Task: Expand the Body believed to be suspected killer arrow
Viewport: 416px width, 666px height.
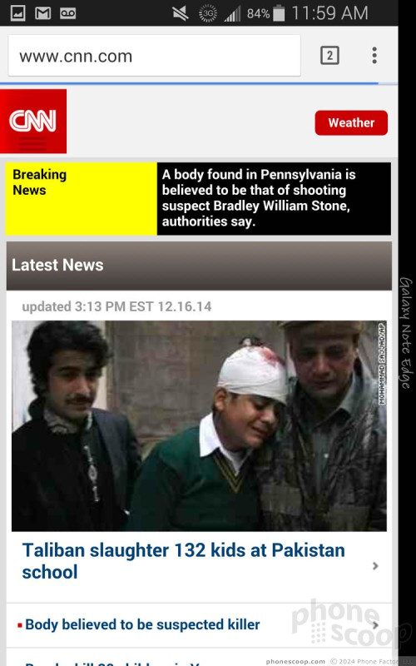Action: click(375, 625)
